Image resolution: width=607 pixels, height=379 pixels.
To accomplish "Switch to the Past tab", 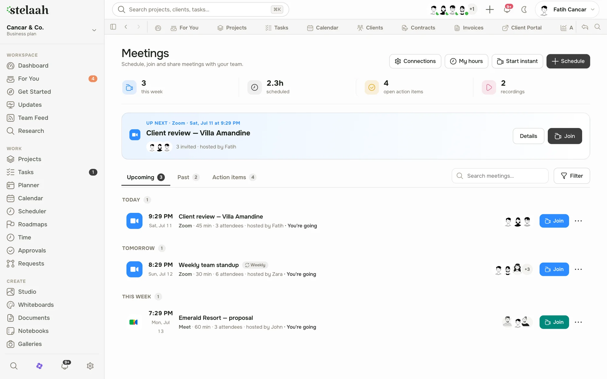I will click(x=188, y=177).
